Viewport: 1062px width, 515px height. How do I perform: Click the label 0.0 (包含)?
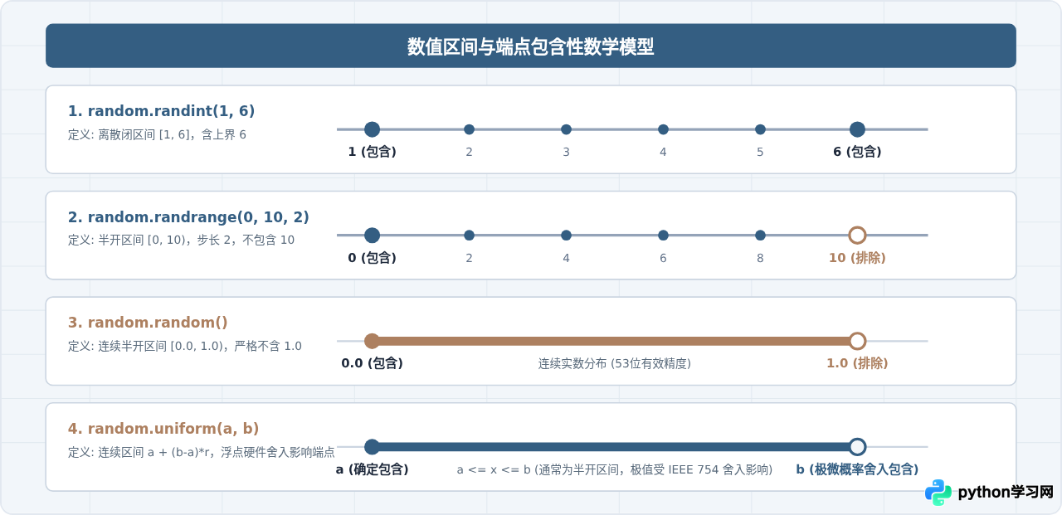(372, 363)
